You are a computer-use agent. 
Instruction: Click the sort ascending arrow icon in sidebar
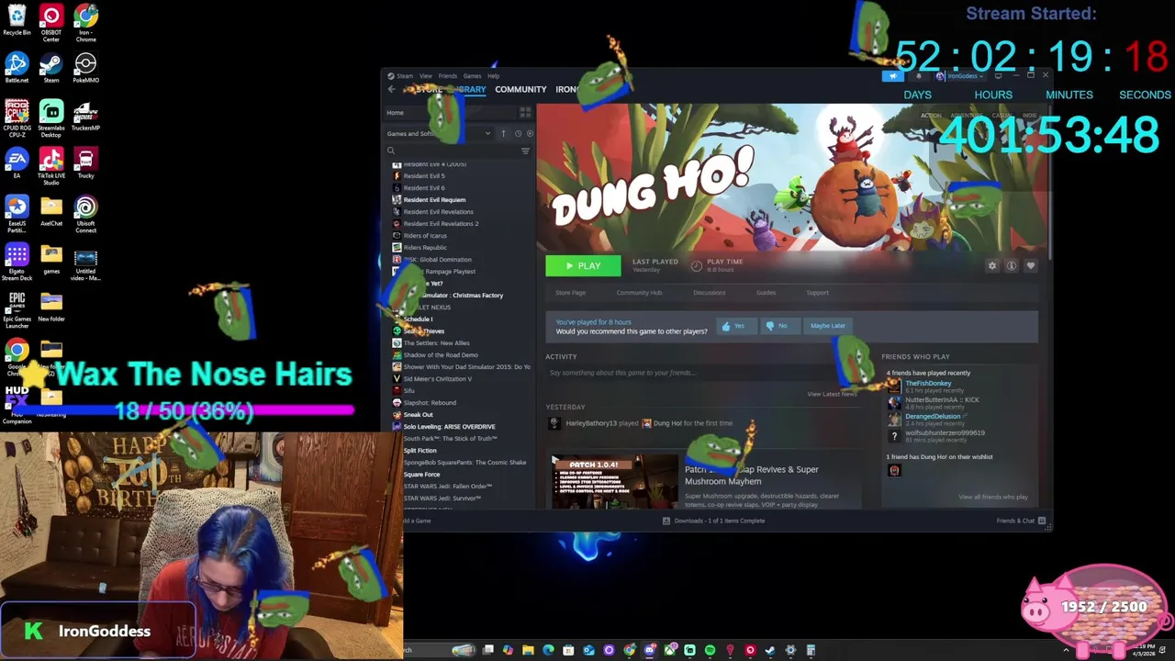tap(503, 133)
